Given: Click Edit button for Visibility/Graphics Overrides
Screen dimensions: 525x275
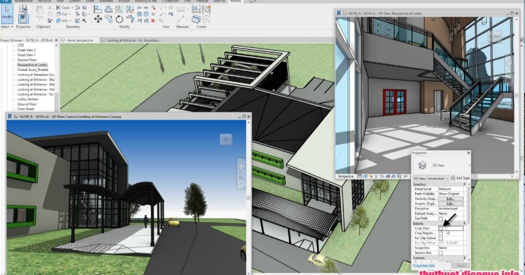Looking at the screenshot, I should point(451,199).
